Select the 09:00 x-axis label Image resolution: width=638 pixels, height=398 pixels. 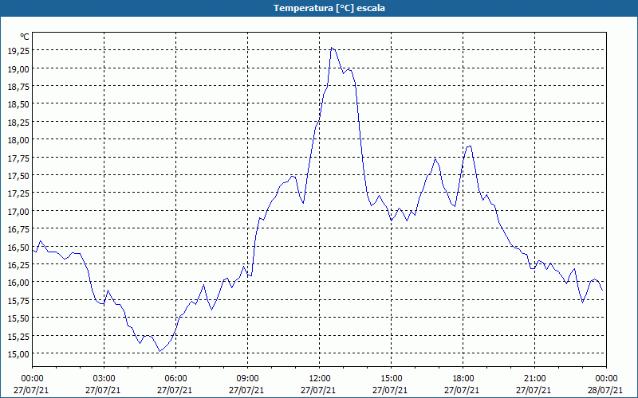247,379
